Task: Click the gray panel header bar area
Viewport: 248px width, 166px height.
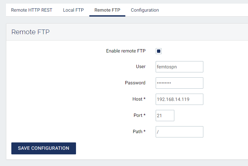Action: (150, 32)
